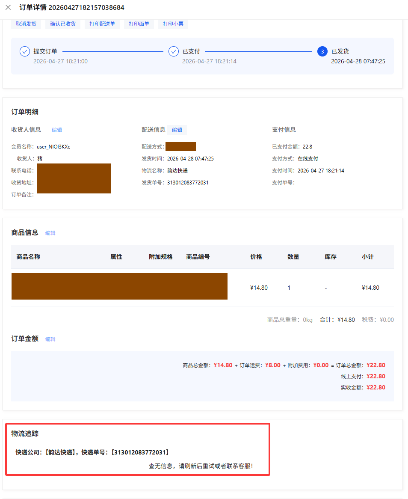This screenshot has height=499, width=408.
Task: Click the 已支付 step checkmark icon
Action: (174, 51)
